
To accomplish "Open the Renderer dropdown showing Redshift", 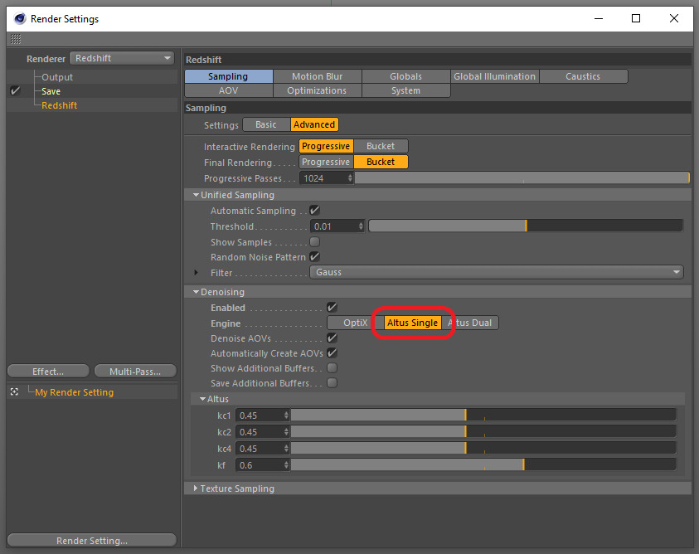I will 122,58.
